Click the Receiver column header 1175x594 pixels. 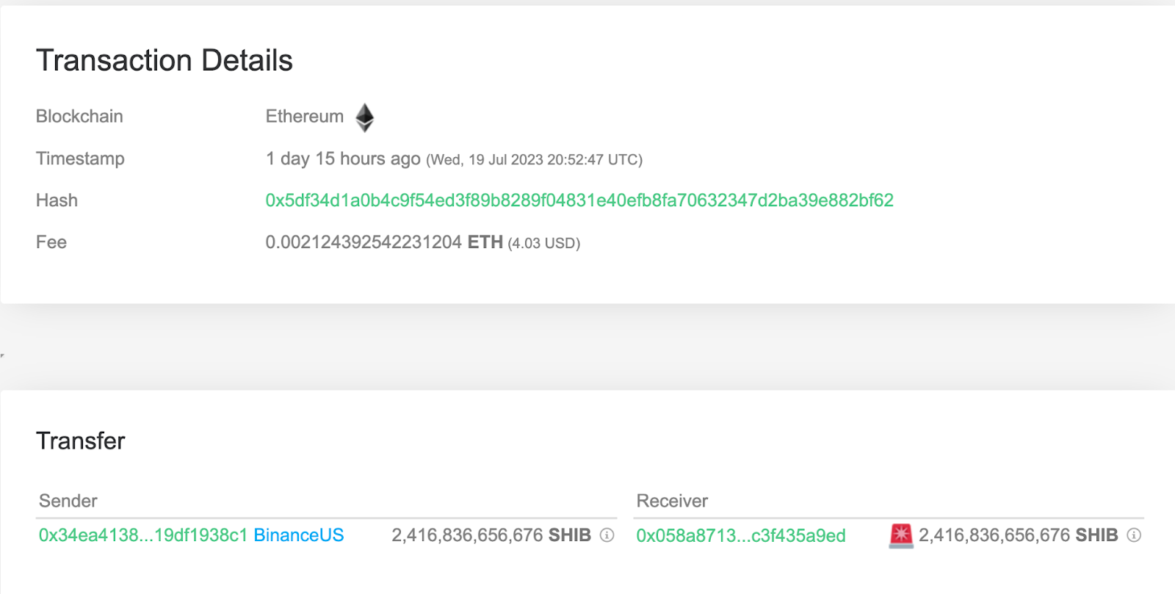[x=672, y=501]
